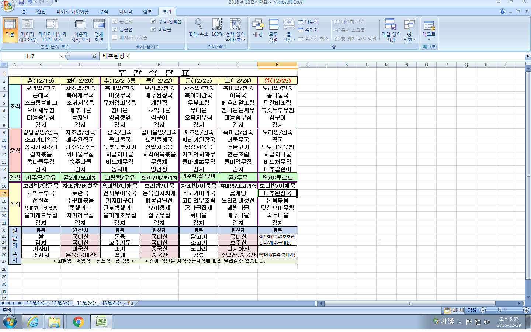Open the 수식 ribbon tab
The image size is (531, 332).
pyautogui.click(x=104, y=11)
